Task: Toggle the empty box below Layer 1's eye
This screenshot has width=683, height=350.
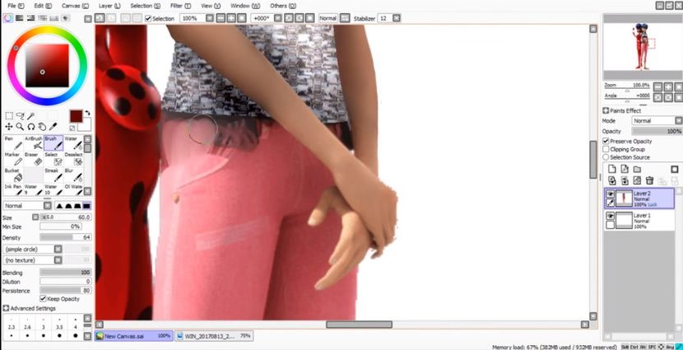Action: tap(611, 225)
